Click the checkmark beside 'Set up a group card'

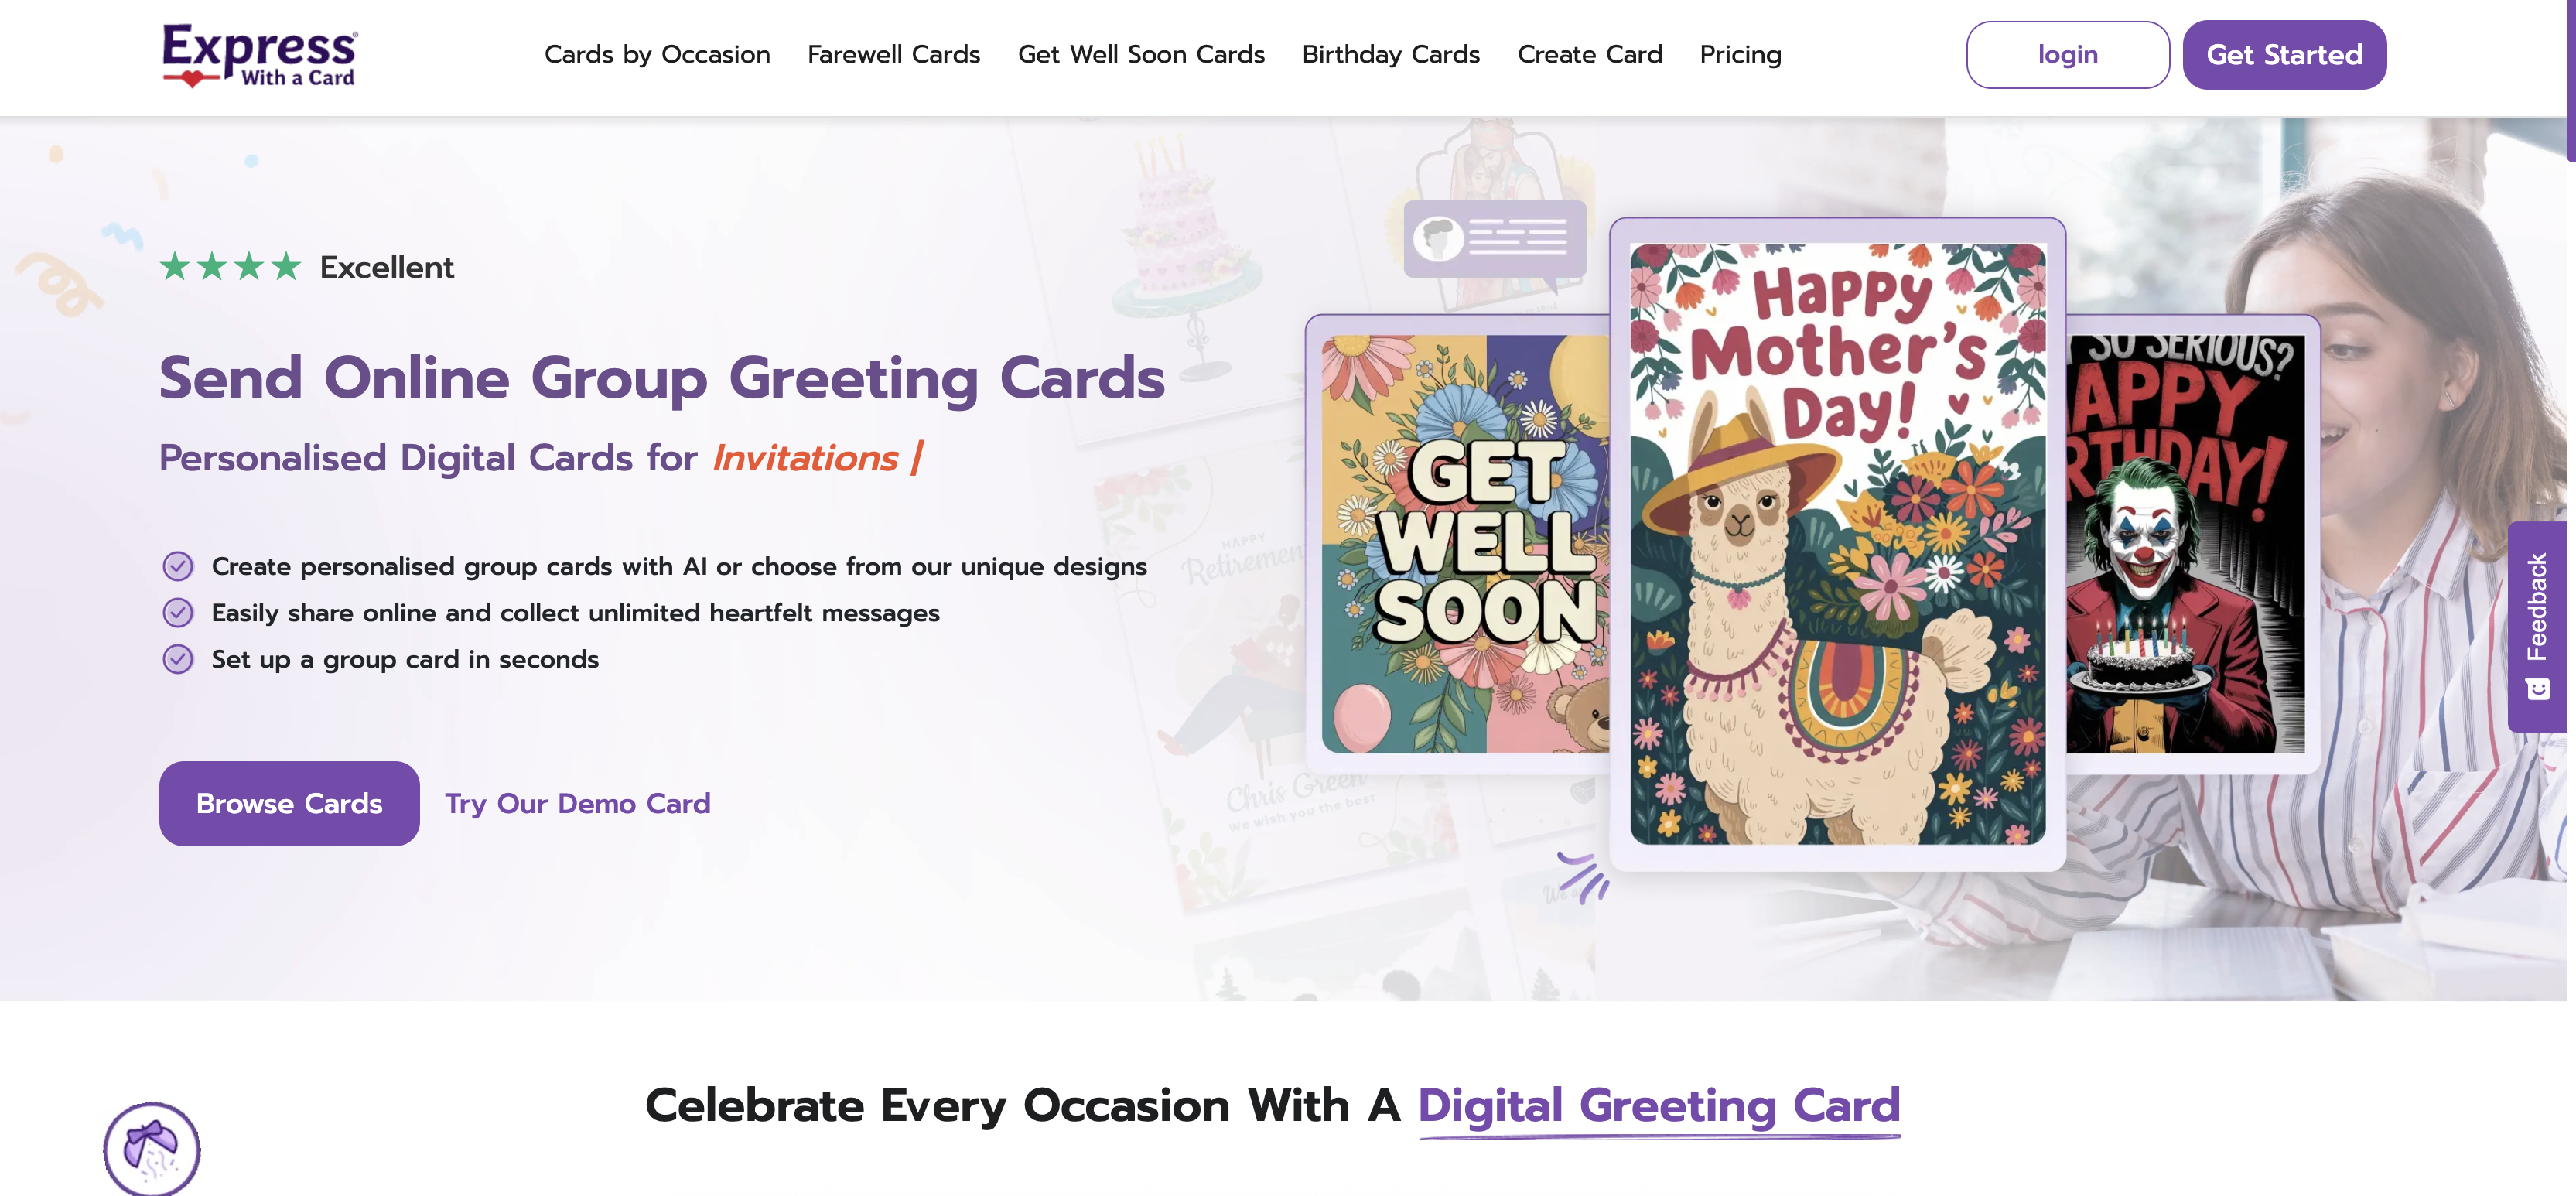click(178, 659)
